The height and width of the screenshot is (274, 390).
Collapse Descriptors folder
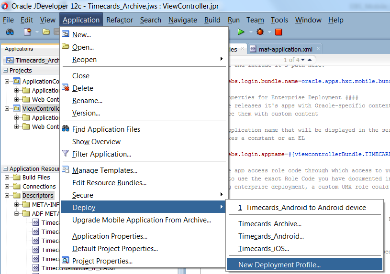[7, 195]
